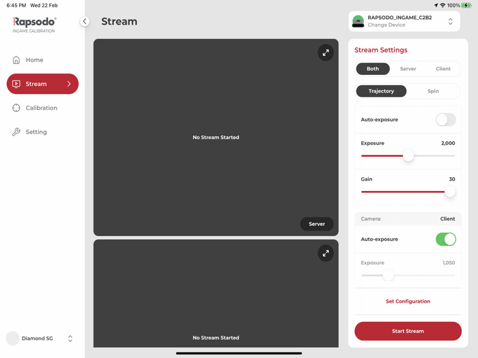Click the Change Device text

point(386,25)
